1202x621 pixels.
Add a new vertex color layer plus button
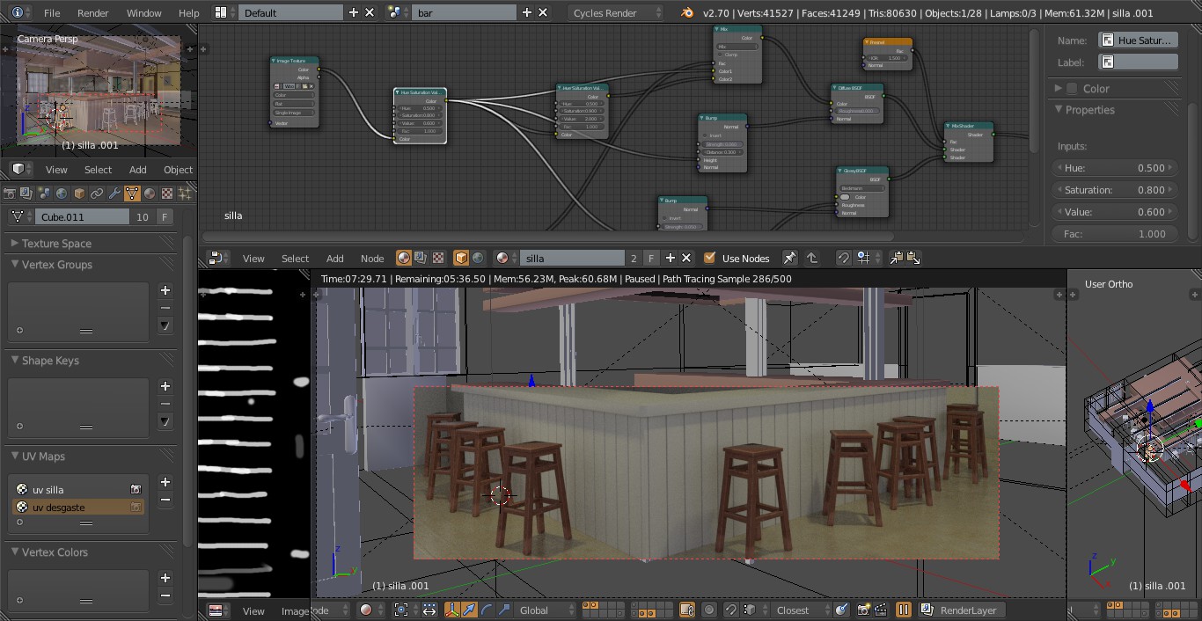tap(165, 578)
